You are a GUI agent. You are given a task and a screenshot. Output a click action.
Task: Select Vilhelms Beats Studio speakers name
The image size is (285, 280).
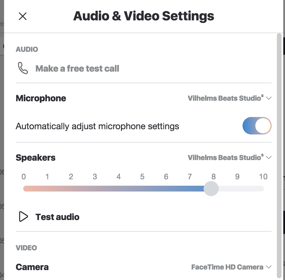point(226,157)
